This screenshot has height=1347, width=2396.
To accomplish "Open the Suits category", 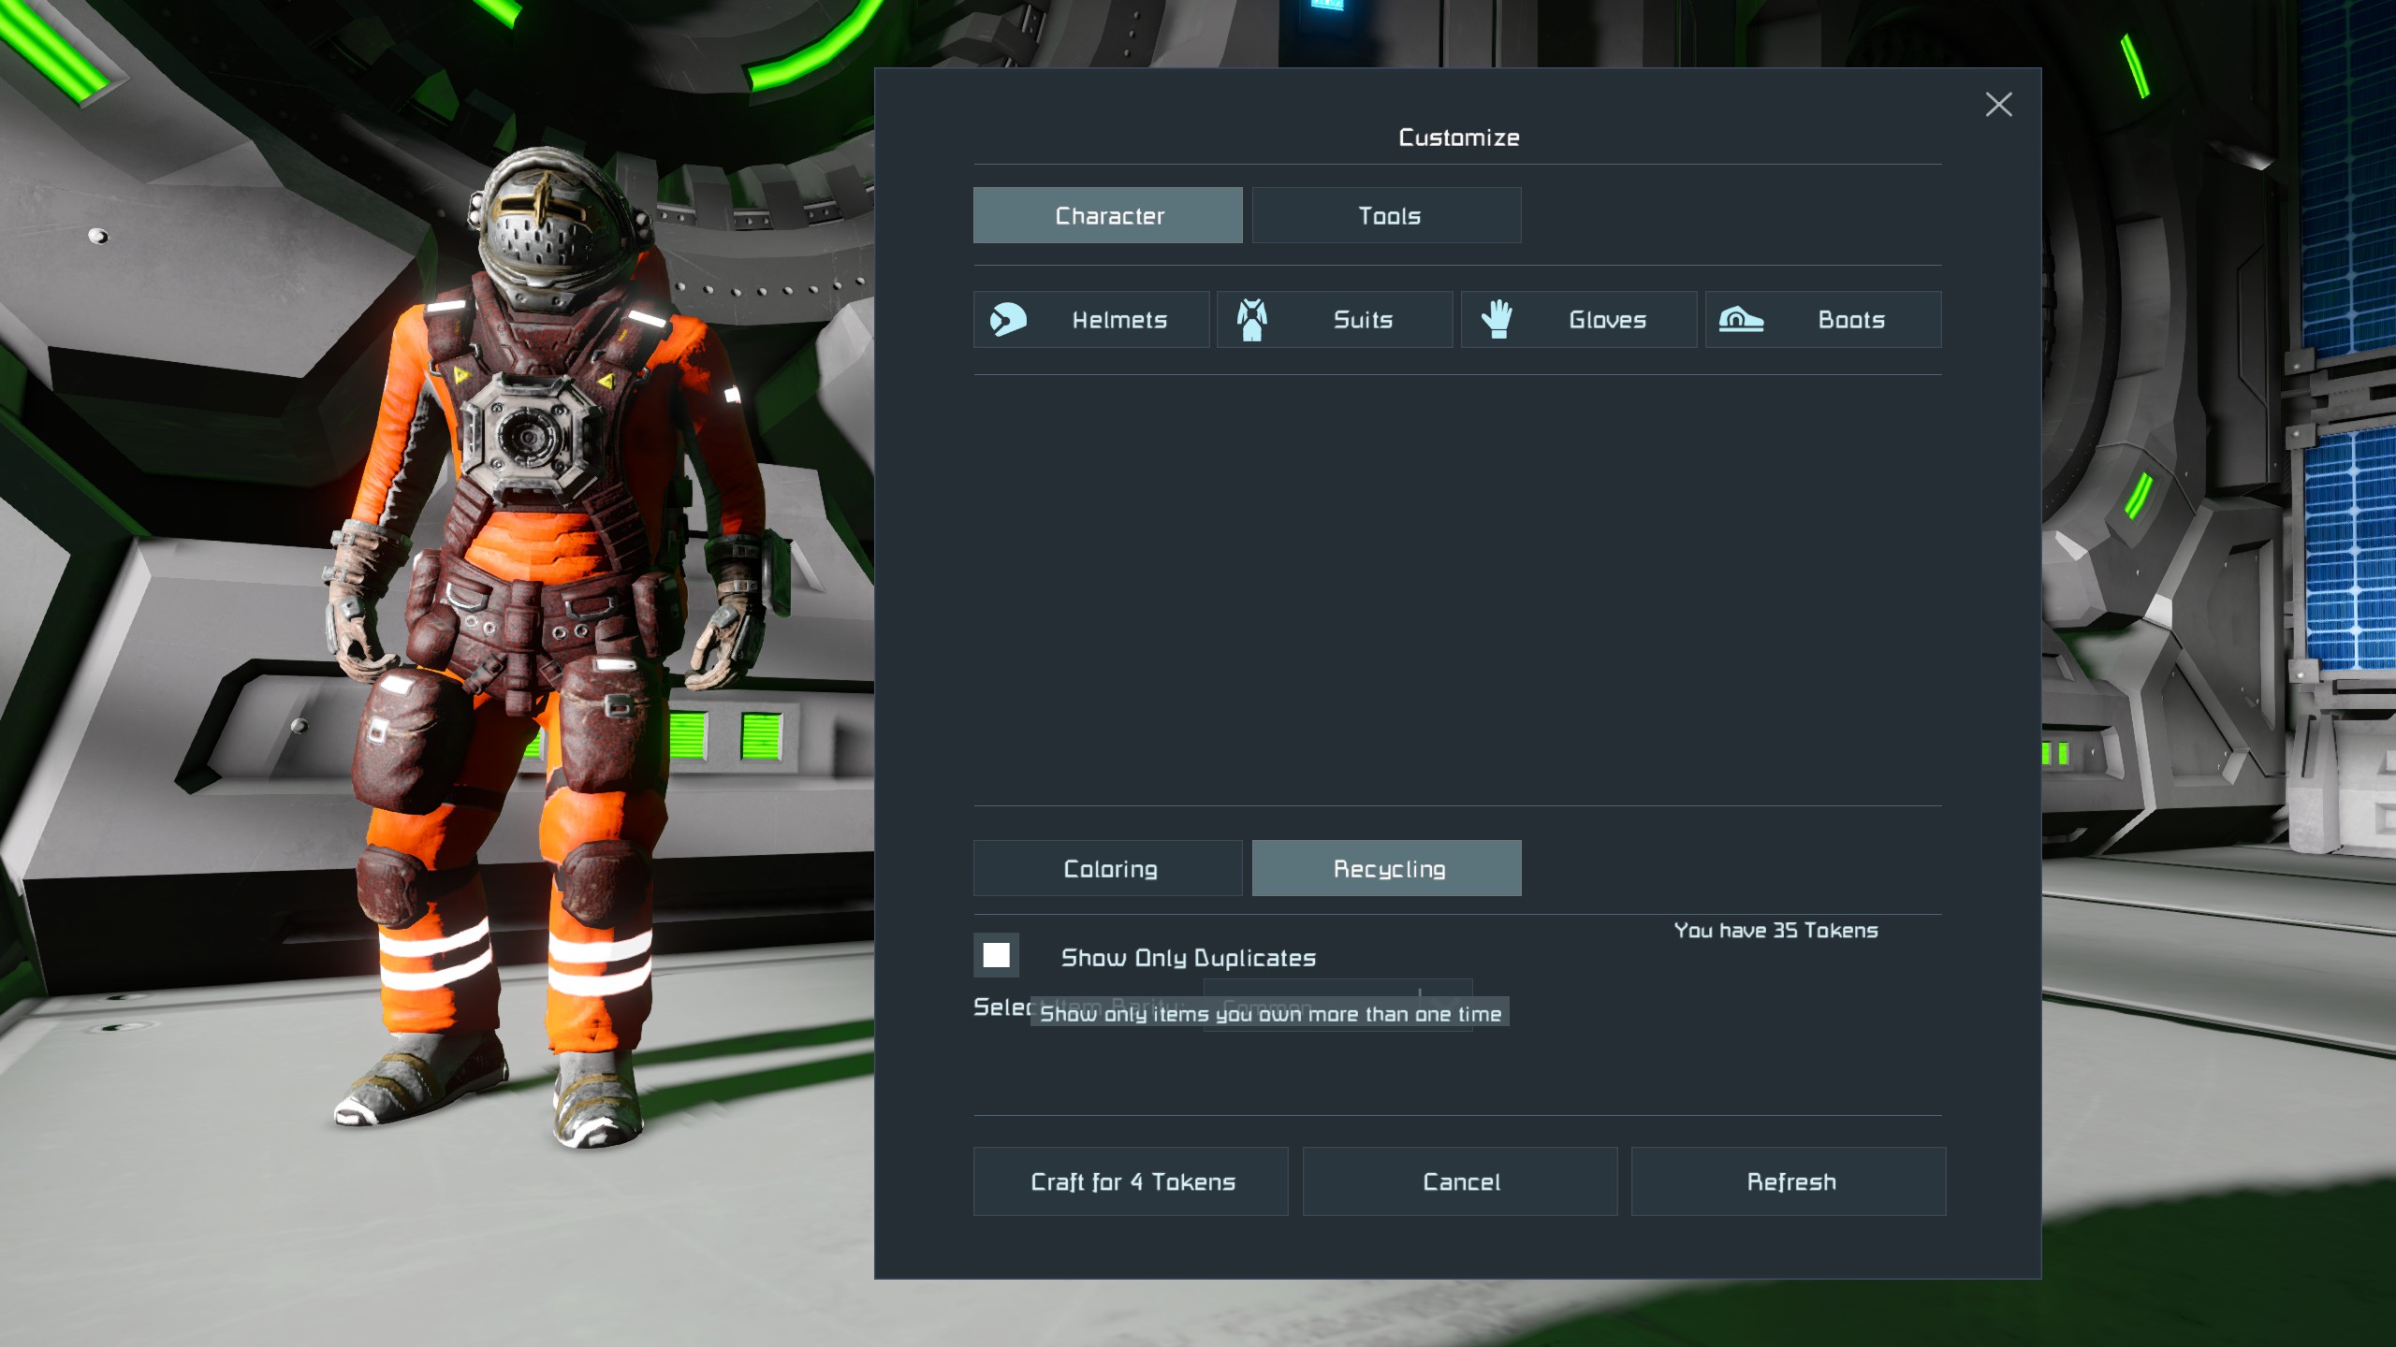I will (x=1362, y=320).
